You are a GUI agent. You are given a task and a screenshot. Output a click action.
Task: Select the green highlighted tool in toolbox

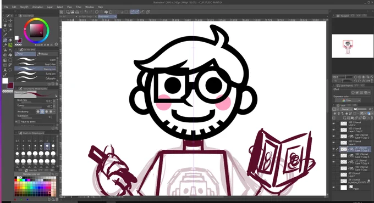click(x=10, y=45)
